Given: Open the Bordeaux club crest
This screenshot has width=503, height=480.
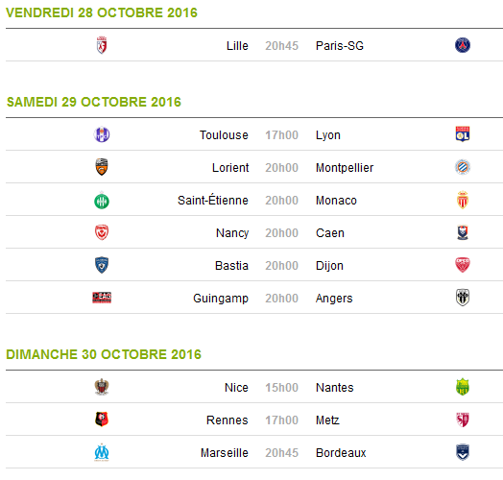Looking at the screenshot, I should (x=463, y=452).
